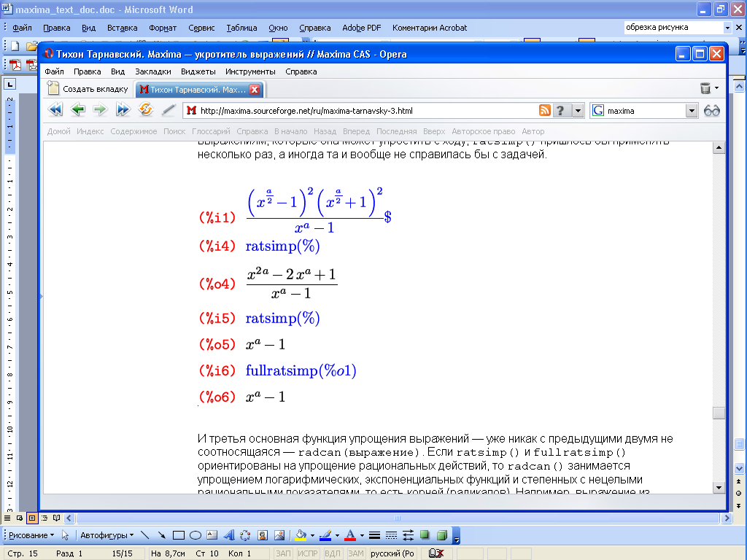Expand the search engine dropdown arrow
747x560 pixels.
click(692, 111)
